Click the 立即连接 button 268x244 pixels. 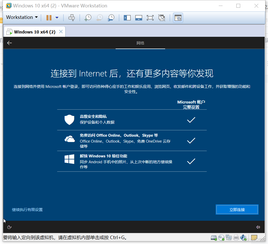click(237, 209)
